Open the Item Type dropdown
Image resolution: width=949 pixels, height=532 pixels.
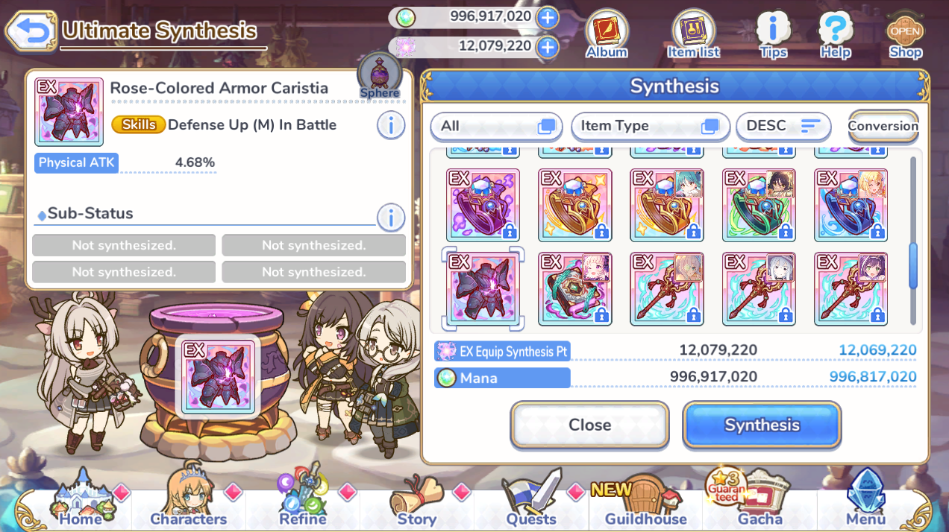(650, 126)
